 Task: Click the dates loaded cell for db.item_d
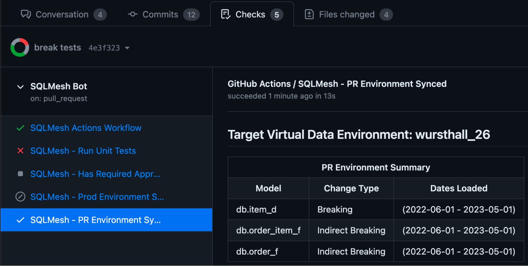459,210
